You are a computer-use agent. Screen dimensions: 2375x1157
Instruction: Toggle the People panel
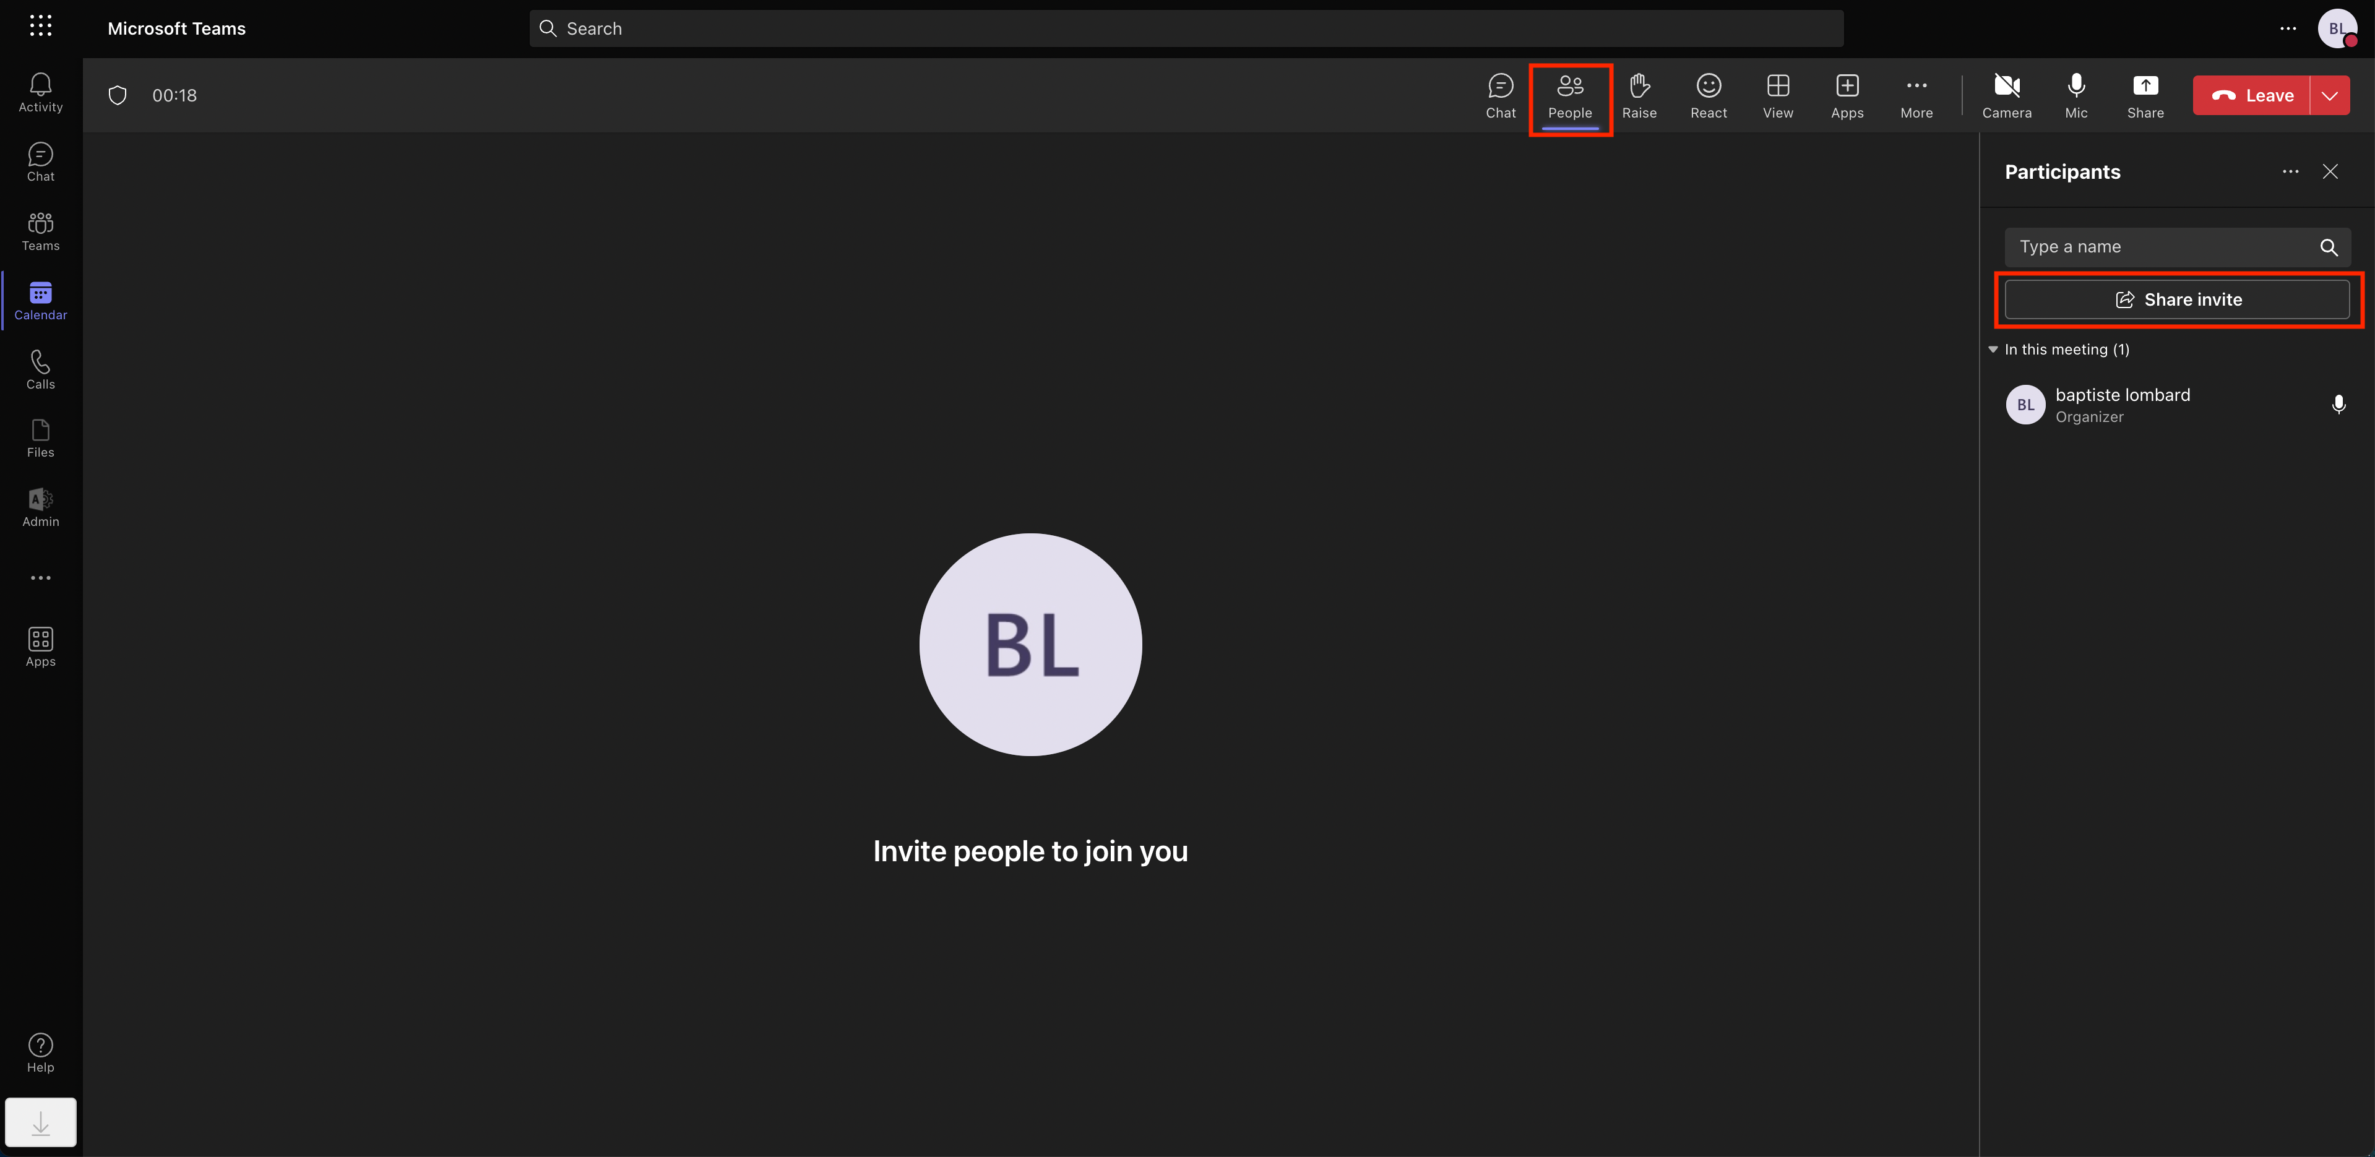[1569, 96]
